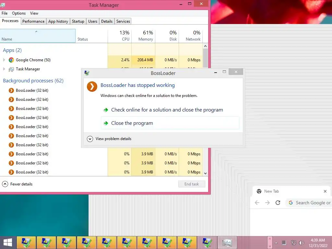Select the Apps (2) group heading

click(12, 50)
